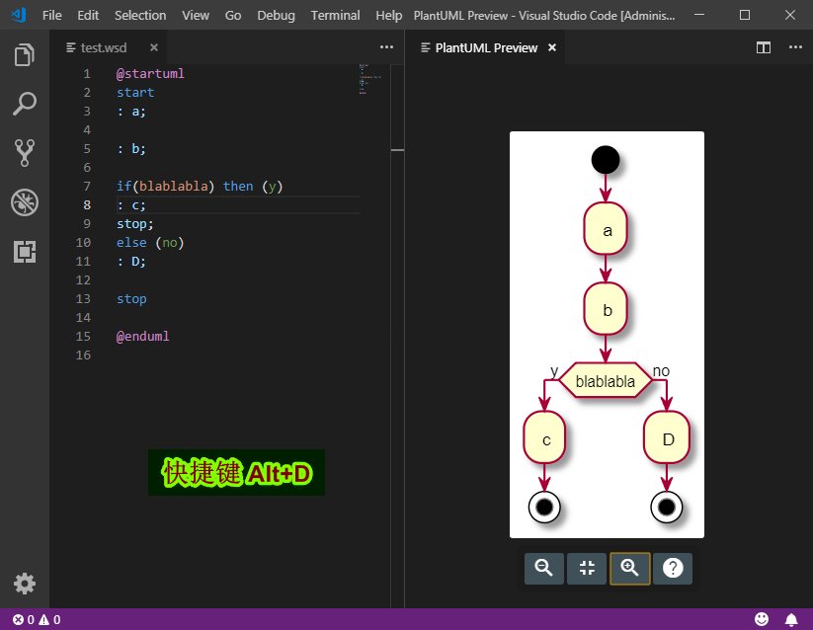The height and width of the screenshot is (630, 813).
Task: Open More Actions for preview group
Action: pos(795,47)
